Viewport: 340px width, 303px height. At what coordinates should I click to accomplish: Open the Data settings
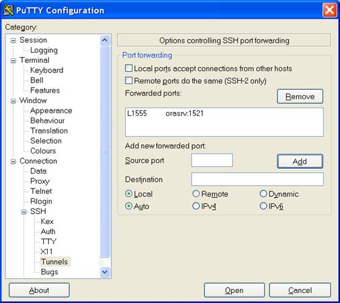[38, 171]
